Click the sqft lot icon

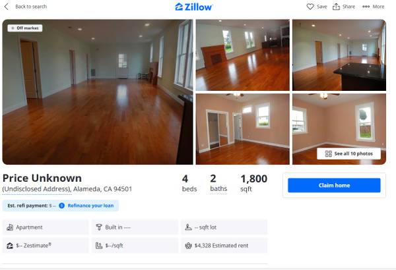(188, 227)
